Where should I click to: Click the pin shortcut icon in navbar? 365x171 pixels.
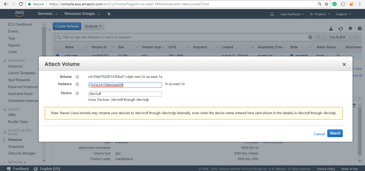109,14
